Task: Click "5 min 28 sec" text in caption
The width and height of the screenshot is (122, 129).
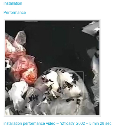Action: point(100,123)
